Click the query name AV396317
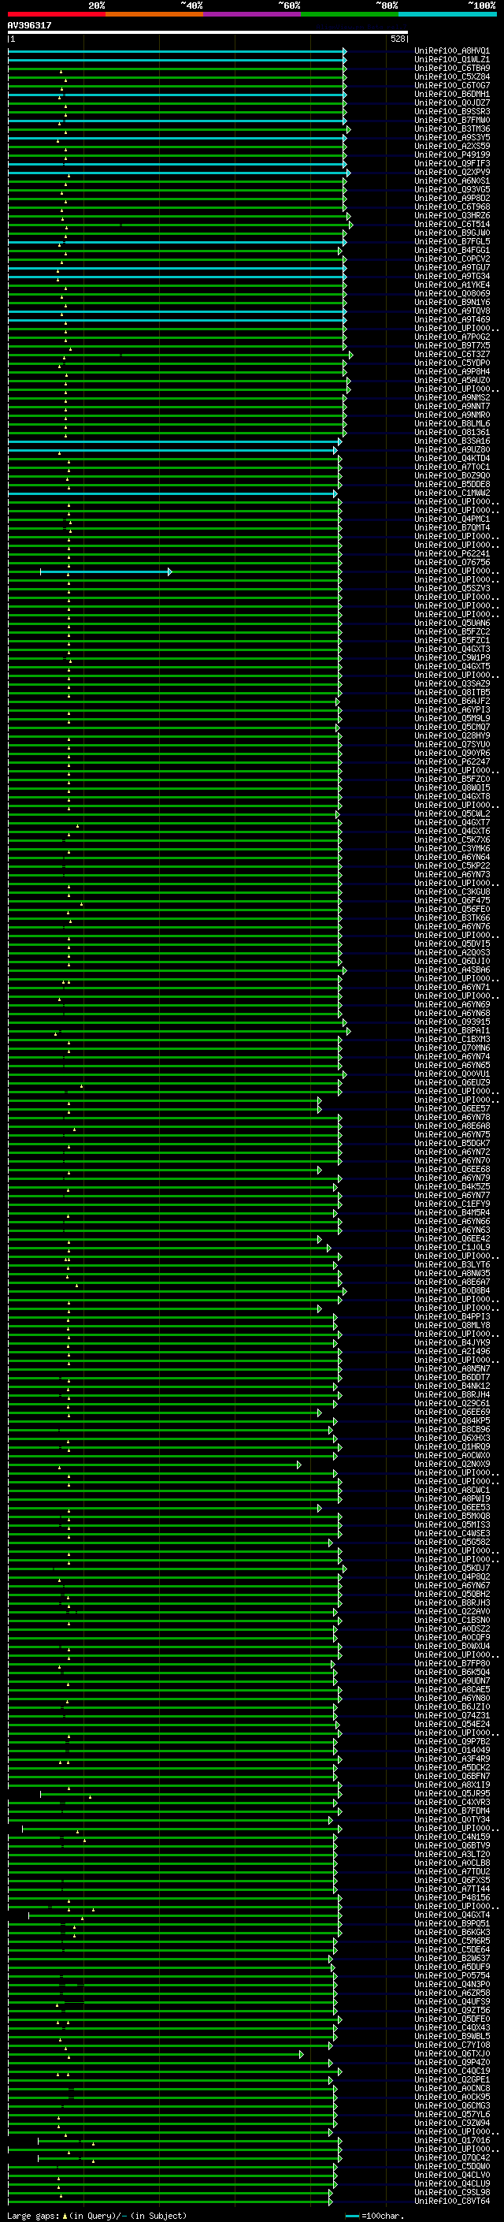504x2222 pixels. 29,25
